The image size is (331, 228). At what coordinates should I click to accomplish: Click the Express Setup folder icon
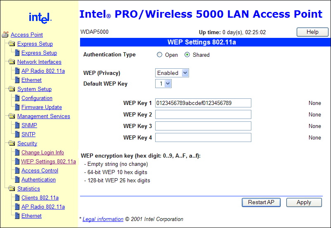click(12, 44)
